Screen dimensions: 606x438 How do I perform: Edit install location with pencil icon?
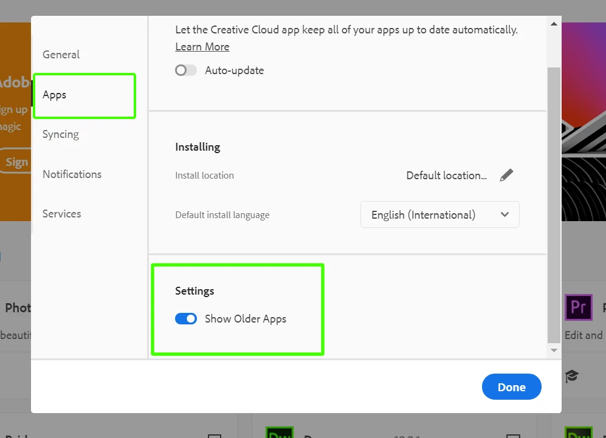(506, 175)
